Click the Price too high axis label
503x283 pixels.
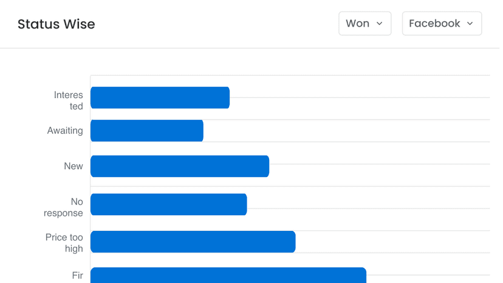tap(64, 243)
